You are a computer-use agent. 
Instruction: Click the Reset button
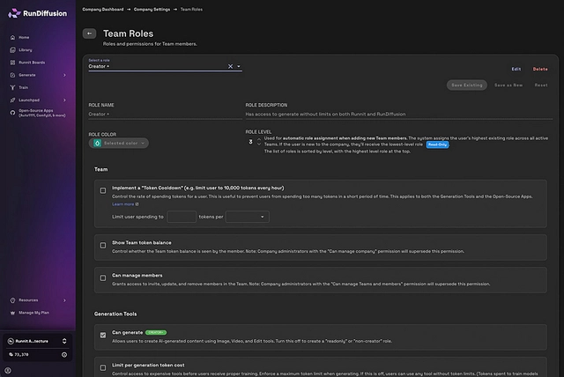[x=541, y=85]
